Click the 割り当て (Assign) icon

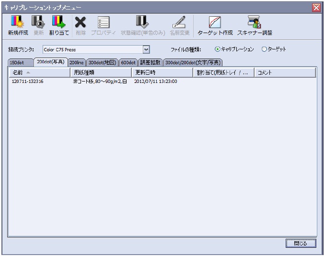(58, 22)
